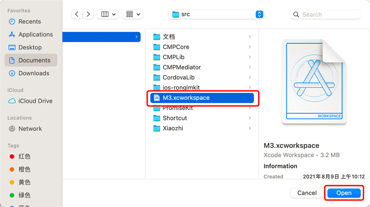Image resolution: width=370 pixels, height=207 pixels.
Task: Expand the CordovaLib folder chevron
Action: coord(250,77)
